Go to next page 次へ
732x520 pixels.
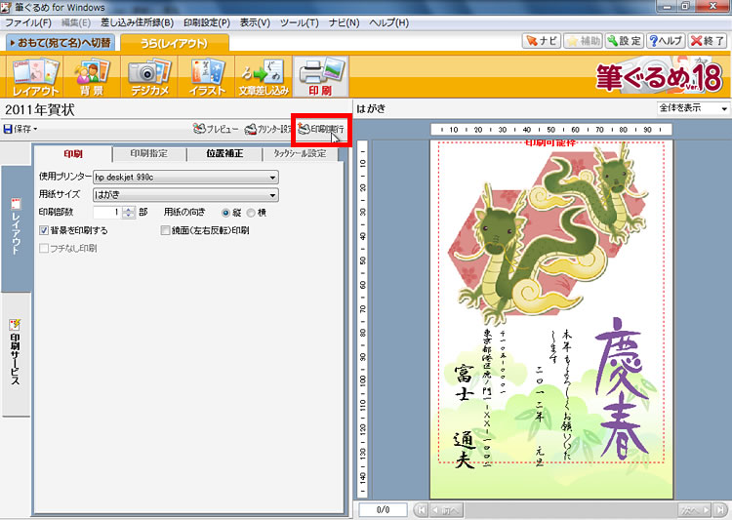click(x=695, y=510)
